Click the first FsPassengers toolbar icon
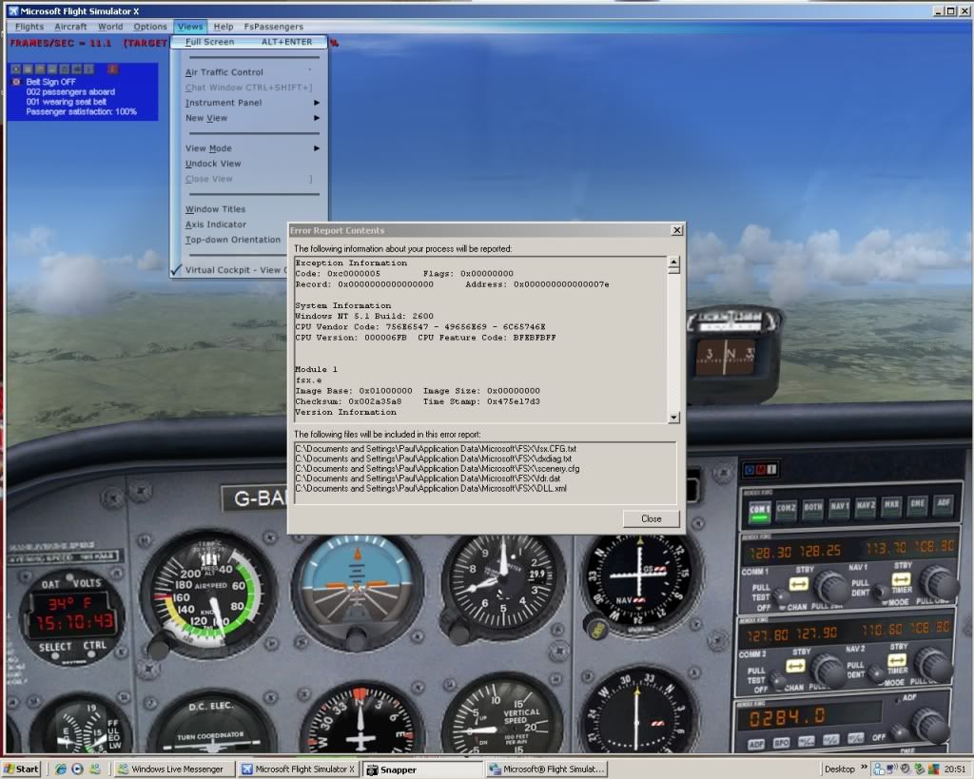The width and height of the screenshot is (974, 779). point(16,68)
